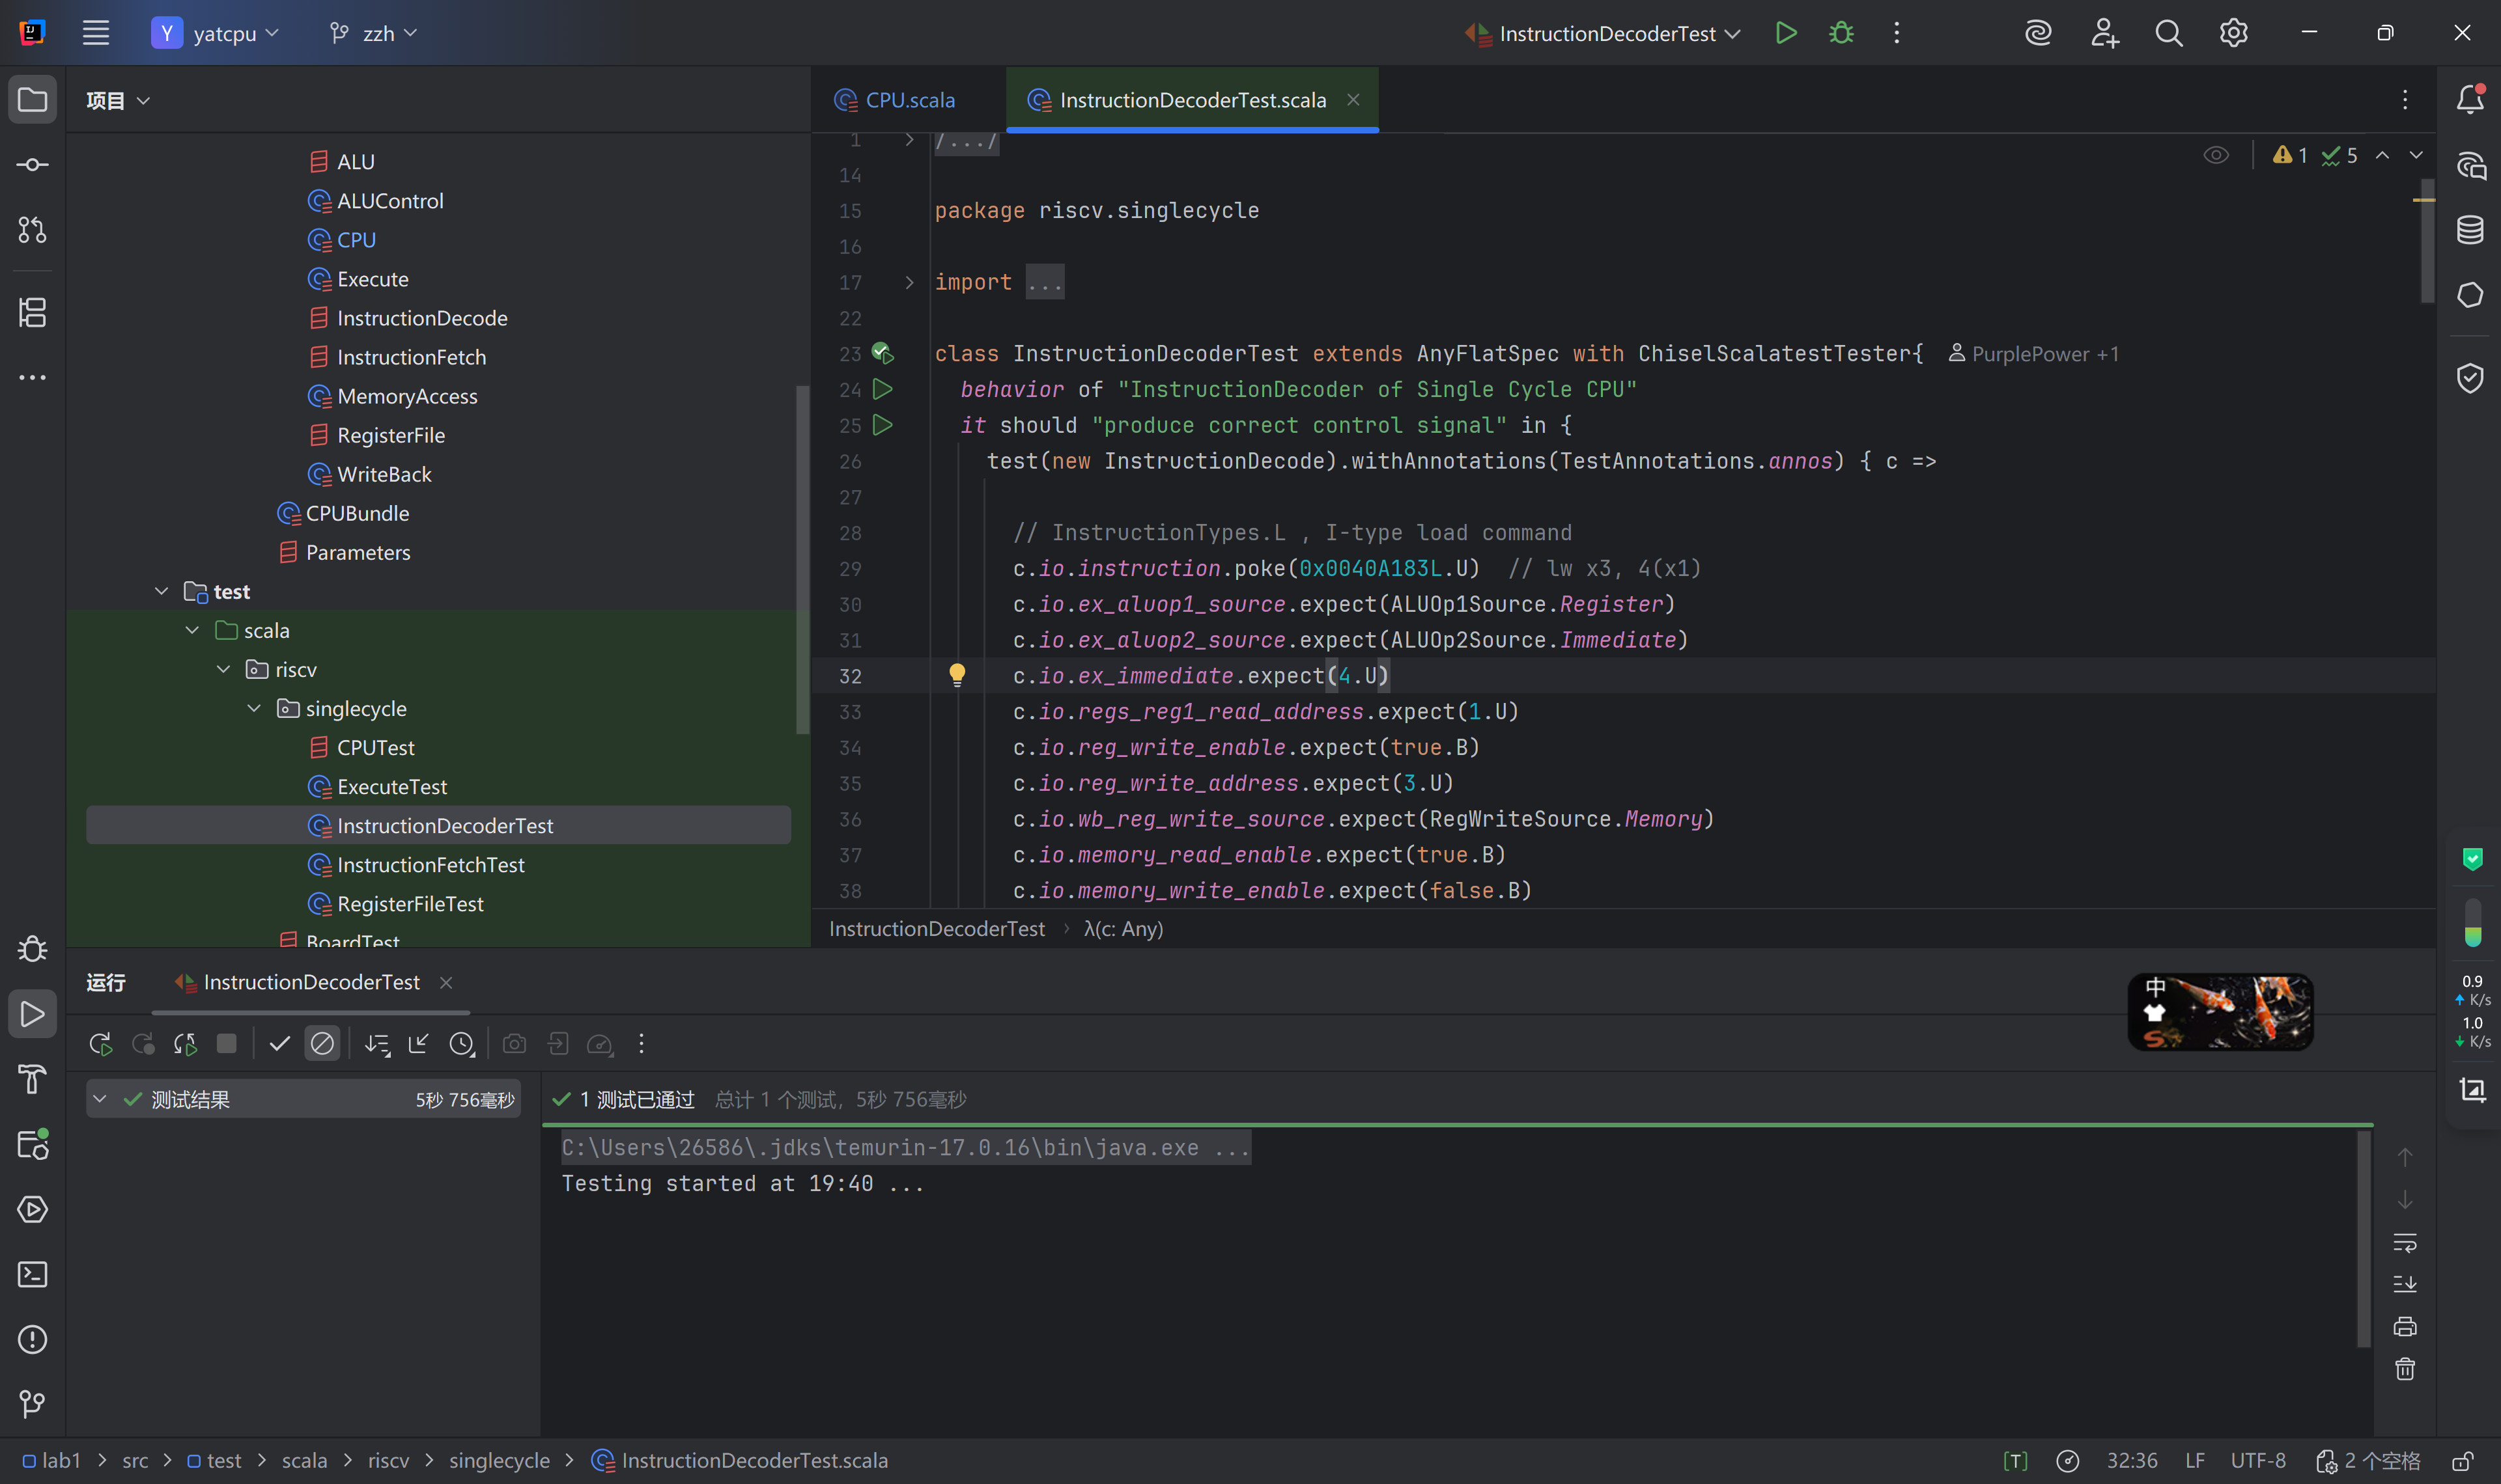Open the Commit tool window icon

point(32,165)
